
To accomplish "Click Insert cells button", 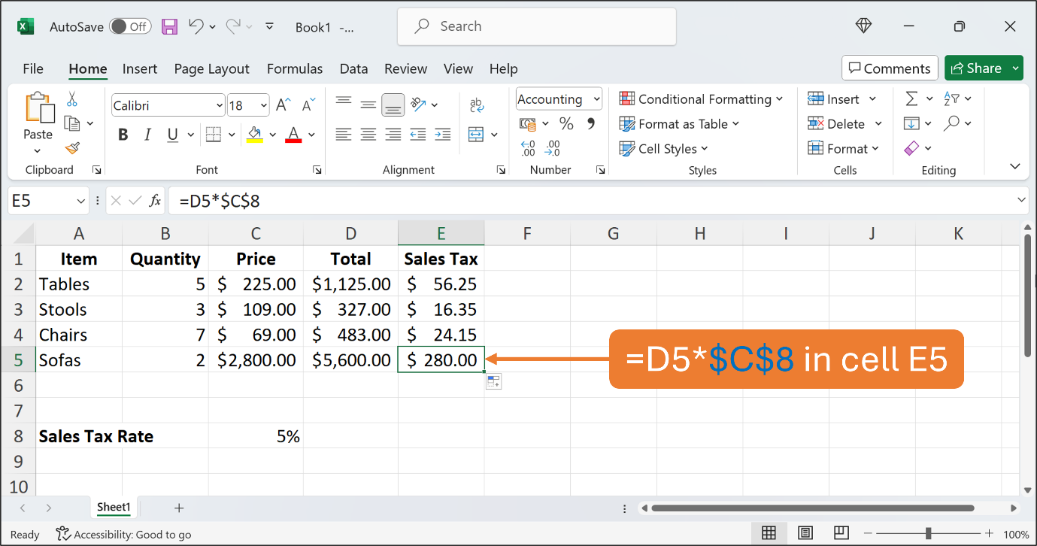I will (833, 99).
